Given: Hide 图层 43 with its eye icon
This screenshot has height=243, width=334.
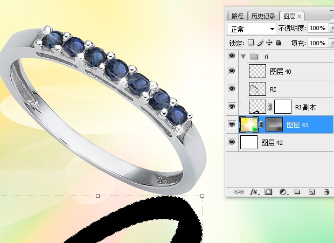Looking at the screenshot, I should click(x=232, y=124).
